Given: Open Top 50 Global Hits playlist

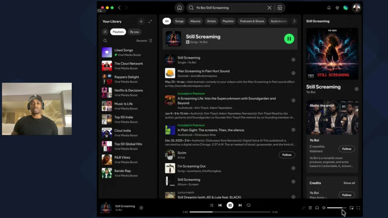Looking at the screenshot, I should click(x=128, y=146).
